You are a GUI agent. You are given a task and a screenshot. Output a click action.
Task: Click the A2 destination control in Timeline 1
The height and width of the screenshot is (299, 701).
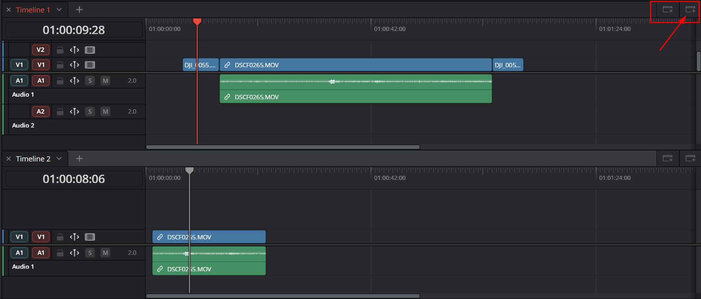click(x=41, y=111)
